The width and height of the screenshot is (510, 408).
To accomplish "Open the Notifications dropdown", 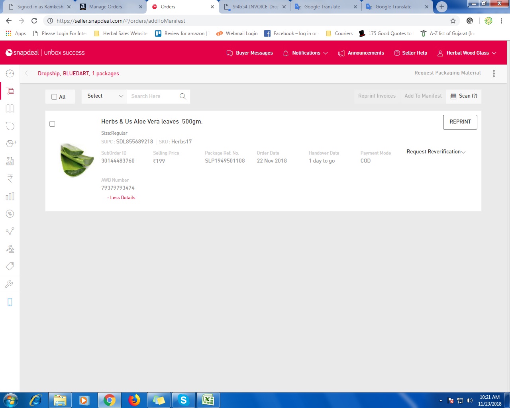I will pos(305,53).
